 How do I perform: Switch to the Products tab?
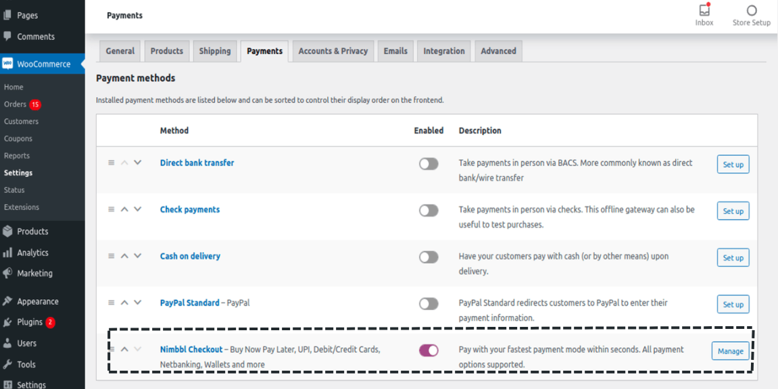(167, 51)
